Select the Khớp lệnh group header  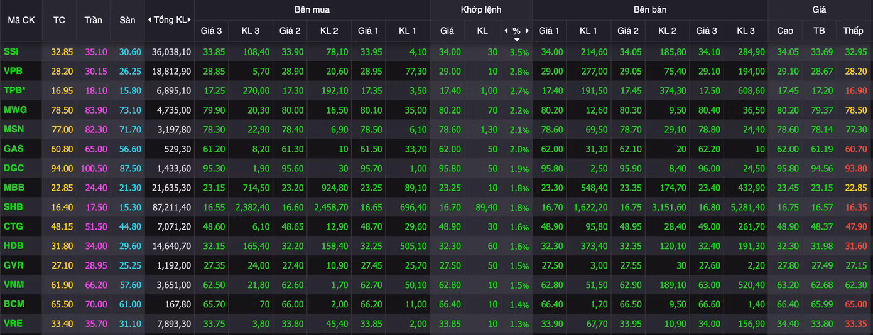coord(481,9)
